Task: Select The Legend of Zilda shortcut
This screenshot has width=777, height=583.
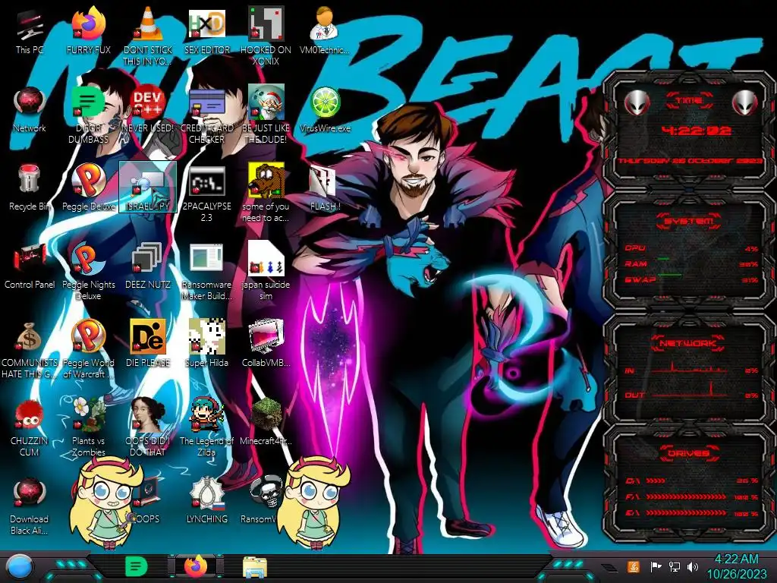Action: pyautogui.click(x=206, y=427)
